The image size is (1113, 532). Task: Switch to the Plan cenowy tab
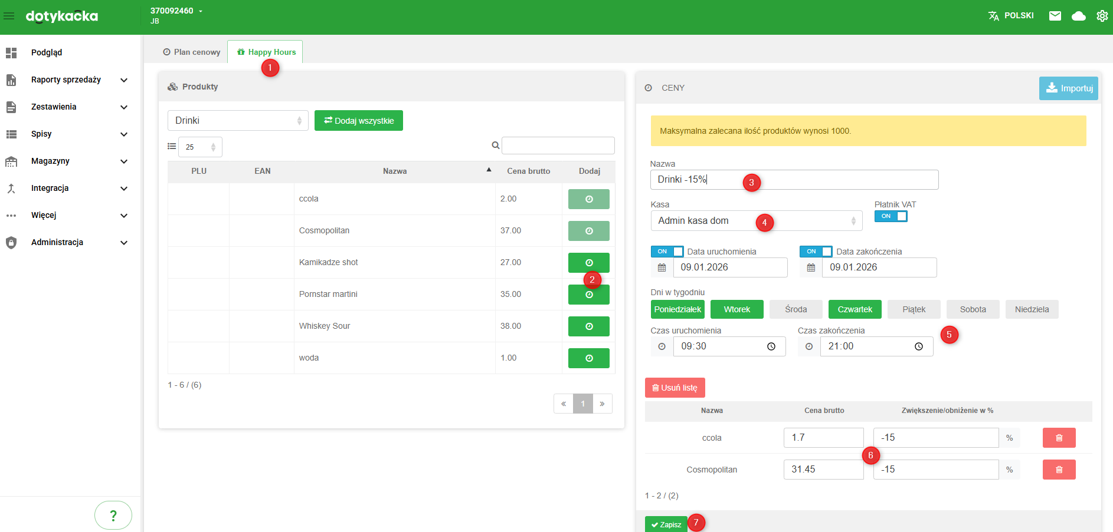pyautogui.click(x=192, y=52)
